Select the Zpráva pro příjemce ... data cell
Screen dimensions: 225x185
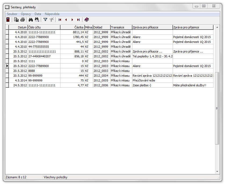(193, 51)
